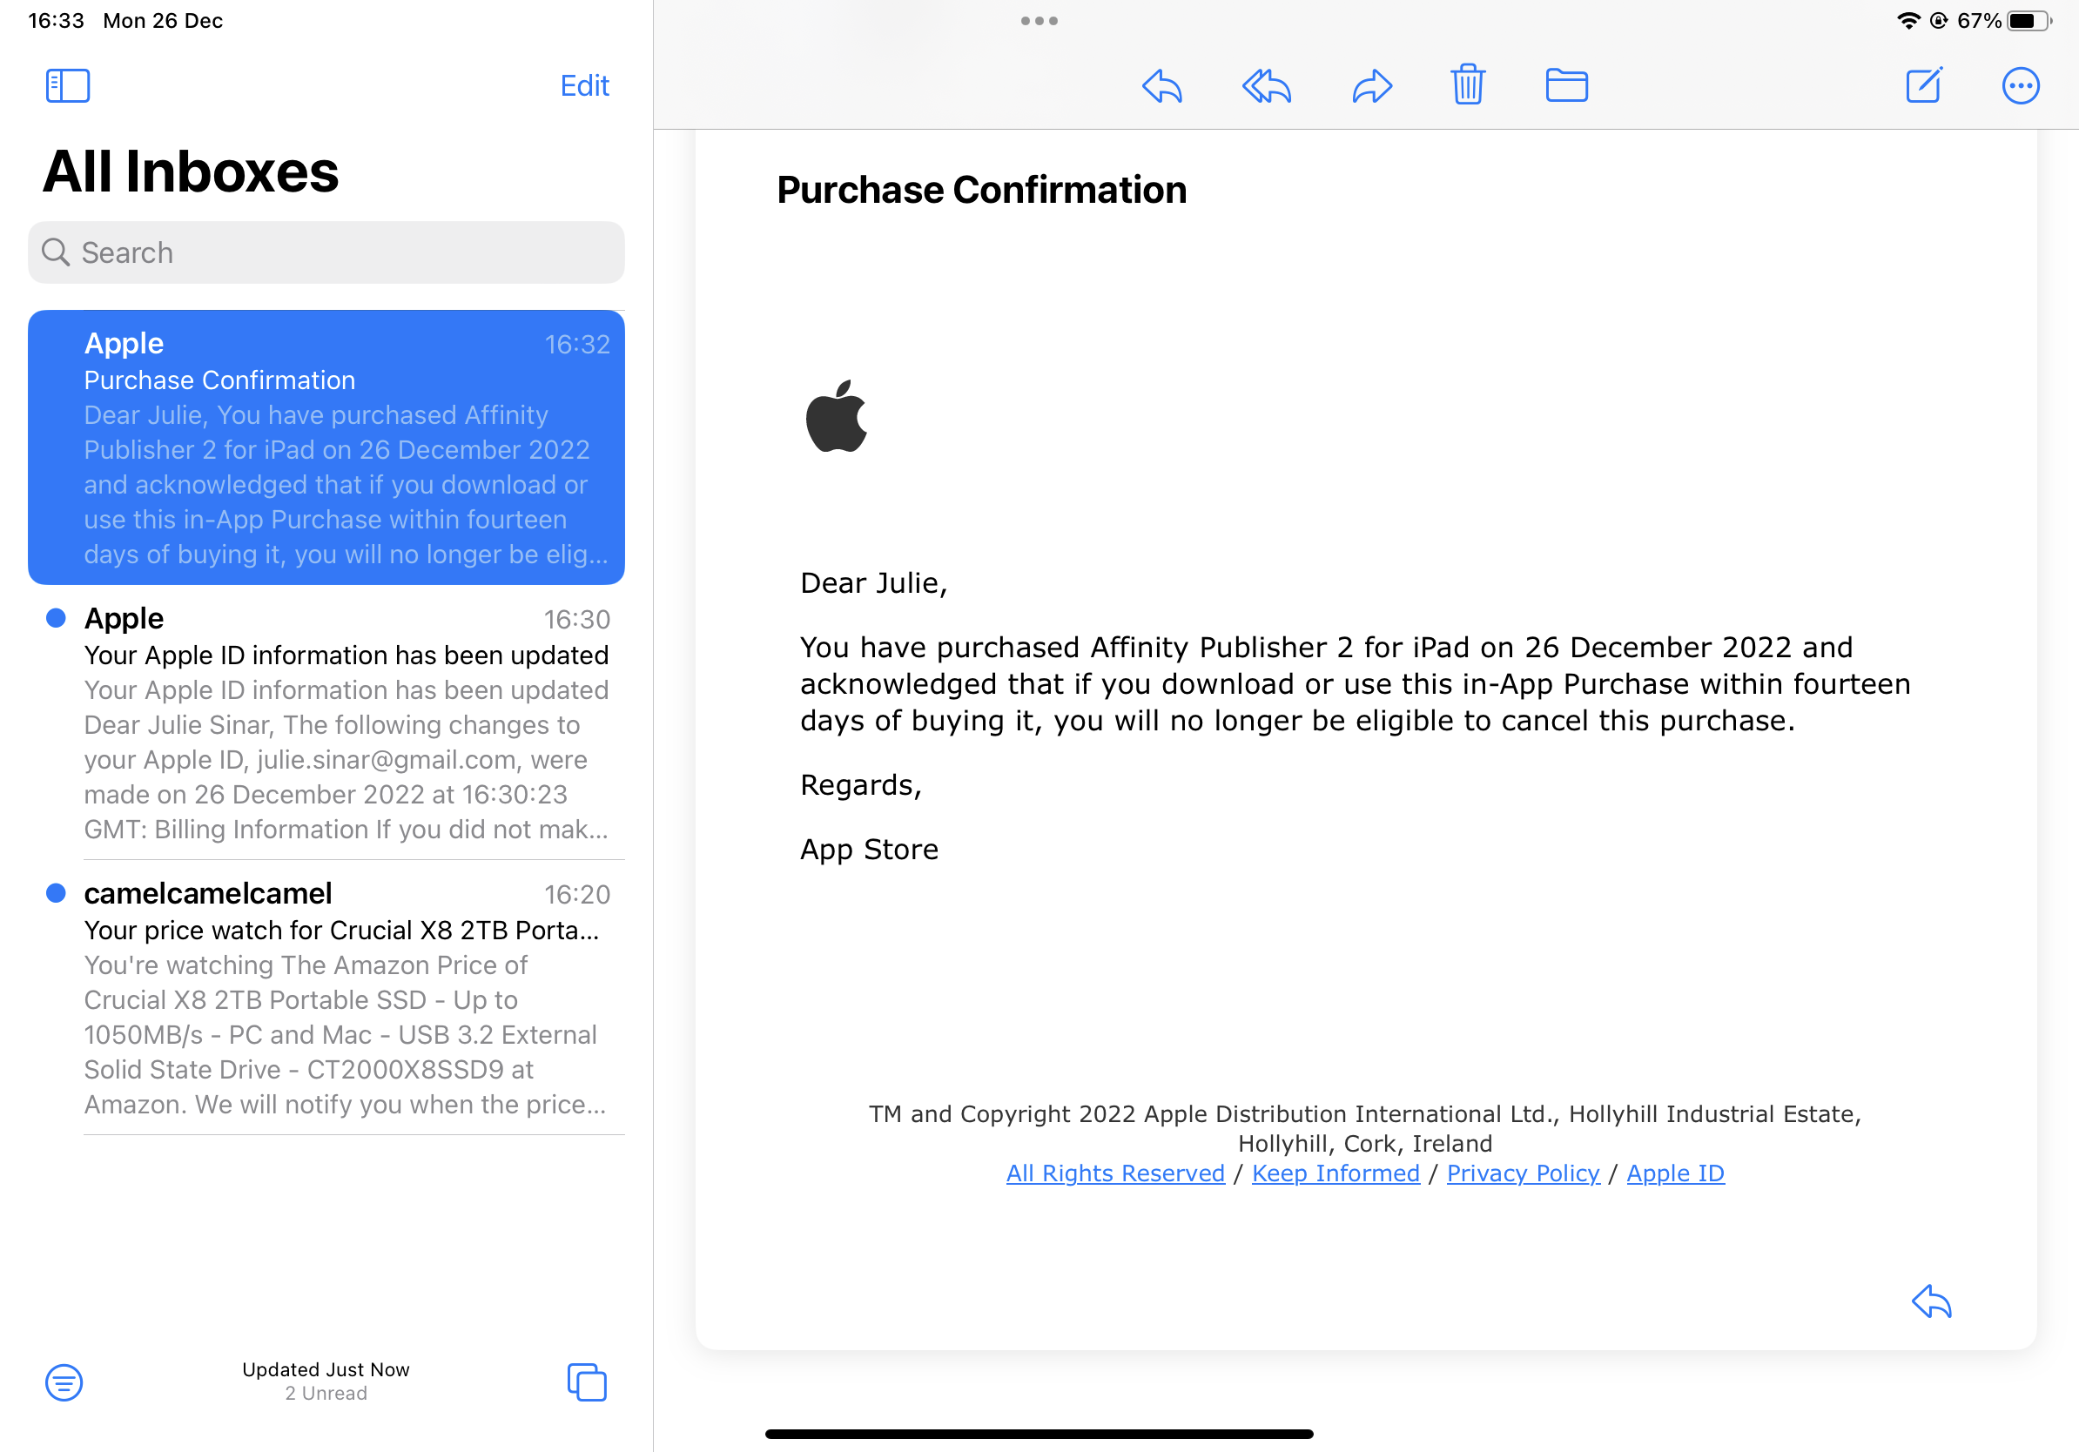Open the camelcamelcamel price watch email

[326, 998]
